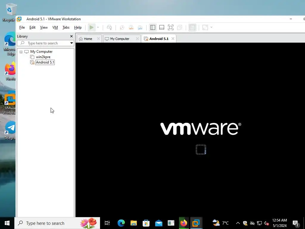This screenshot has width=305, height=229.
Task: Open the Help menu
Action: (x=78, y=27)
